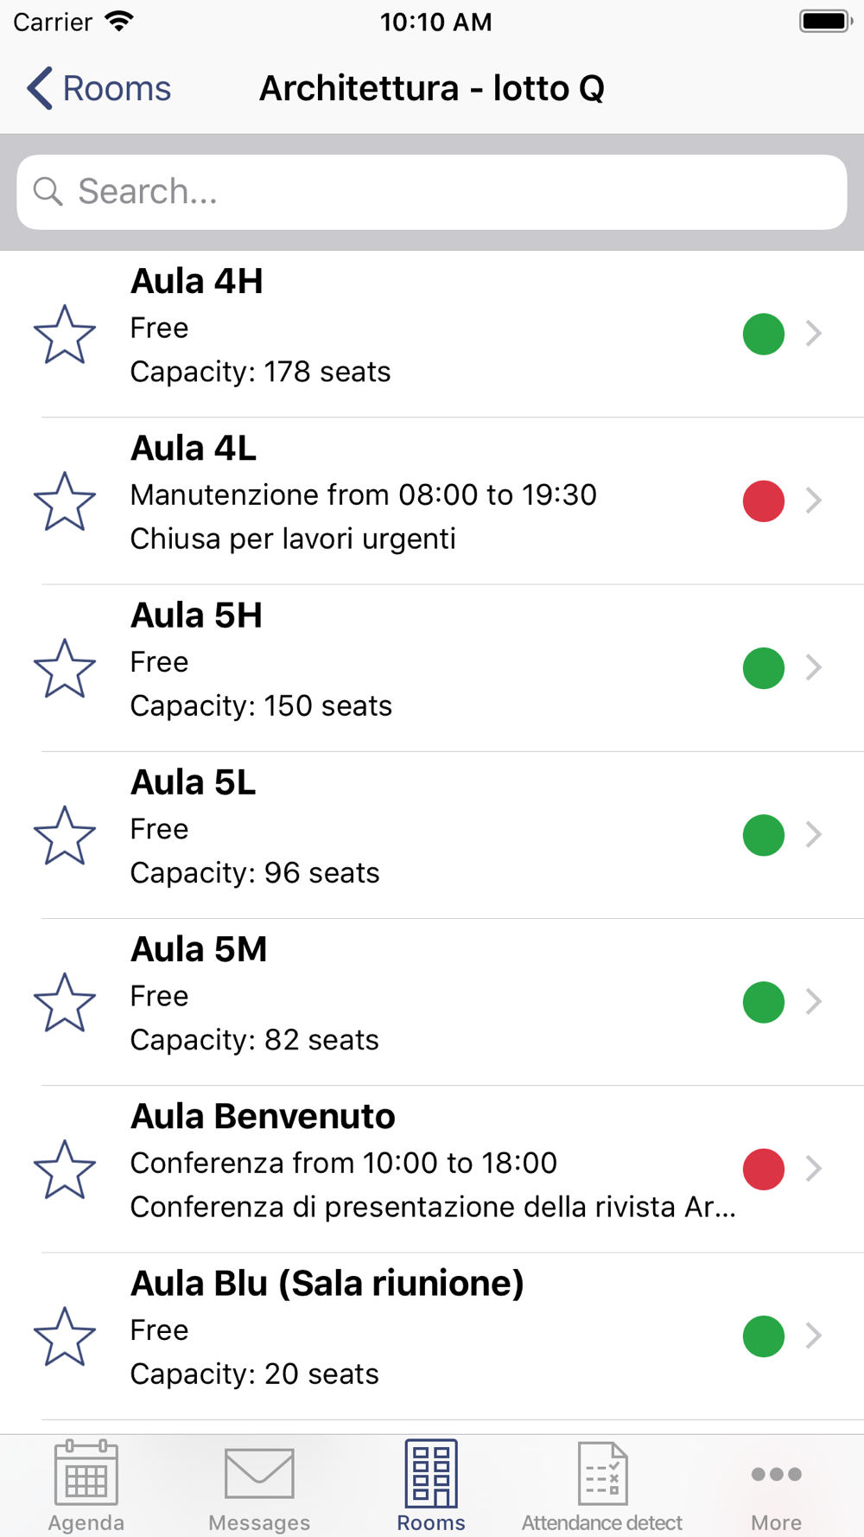Click the search magnifier icon
Image resolution: width=864 pixels, height=1537 pixels.
coord(48,192)
